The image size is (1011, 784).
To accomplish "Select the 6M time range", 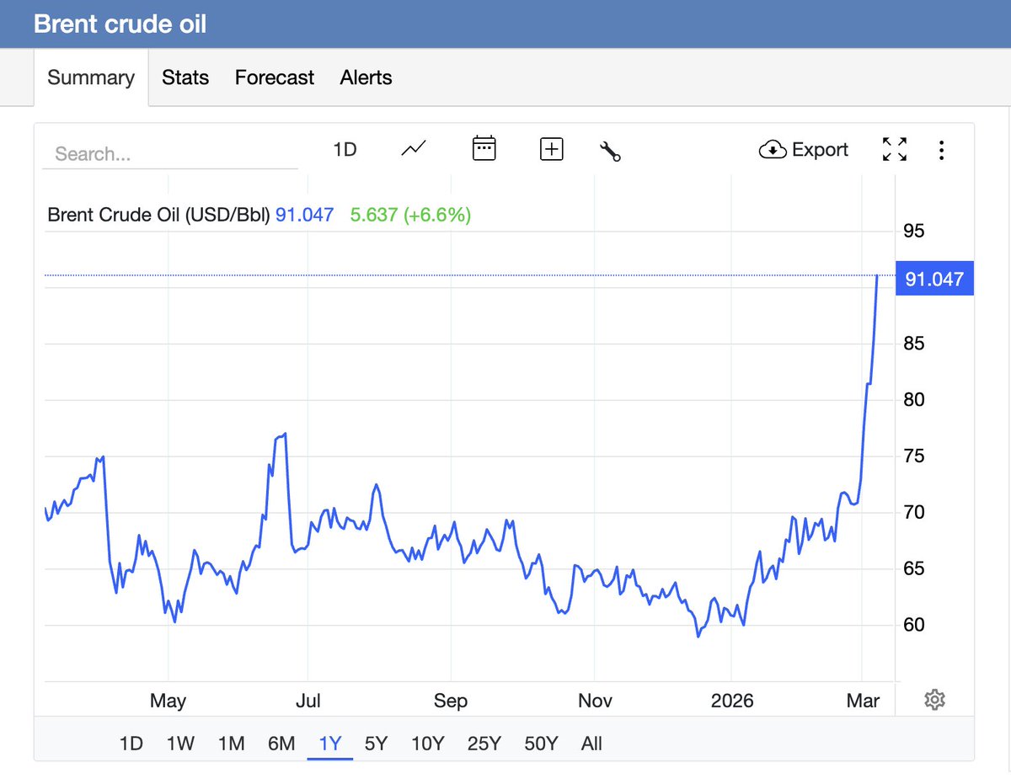I will coord(281,744).
